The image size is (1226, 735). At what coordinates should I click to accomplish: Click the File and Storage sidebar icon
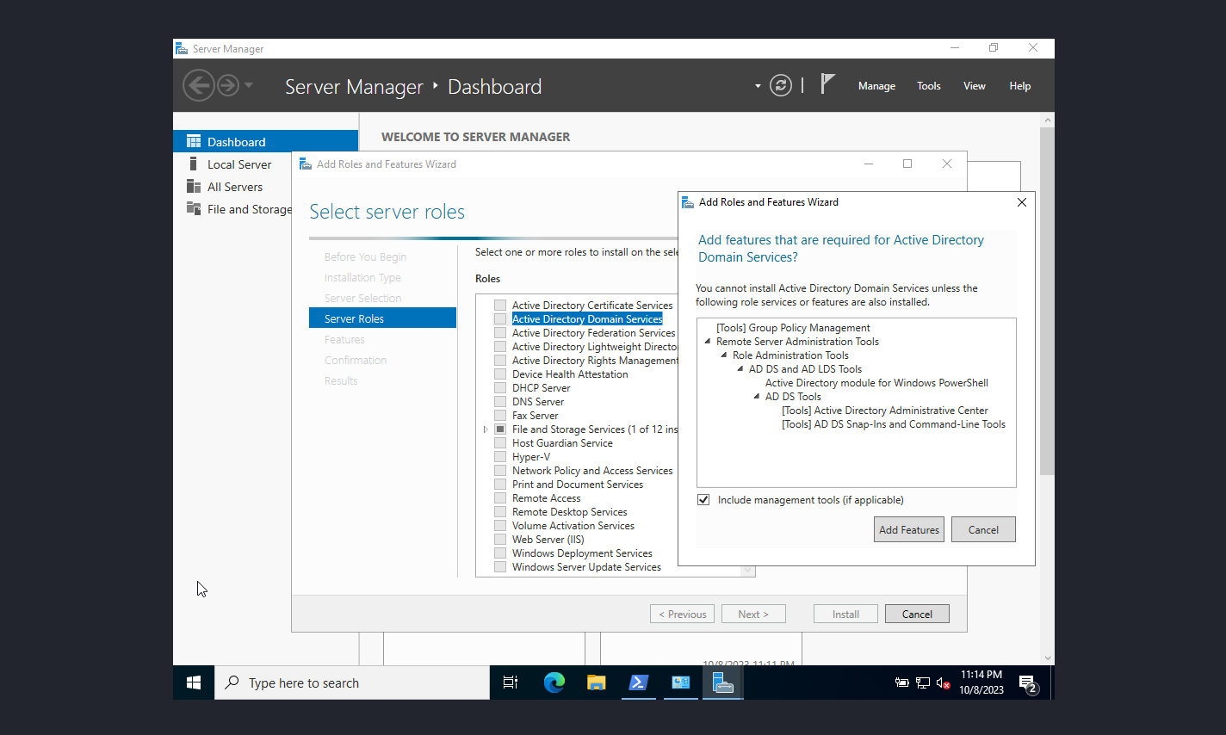pyautogui.click(x=194, y=209)
